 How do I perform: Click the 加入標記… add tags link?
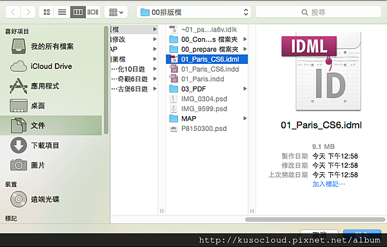[328, 184]
